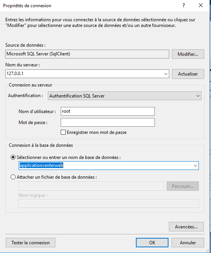Open the Nom du serveur dropdown arrow
This screenshot has height=253, width=211.
165,74
